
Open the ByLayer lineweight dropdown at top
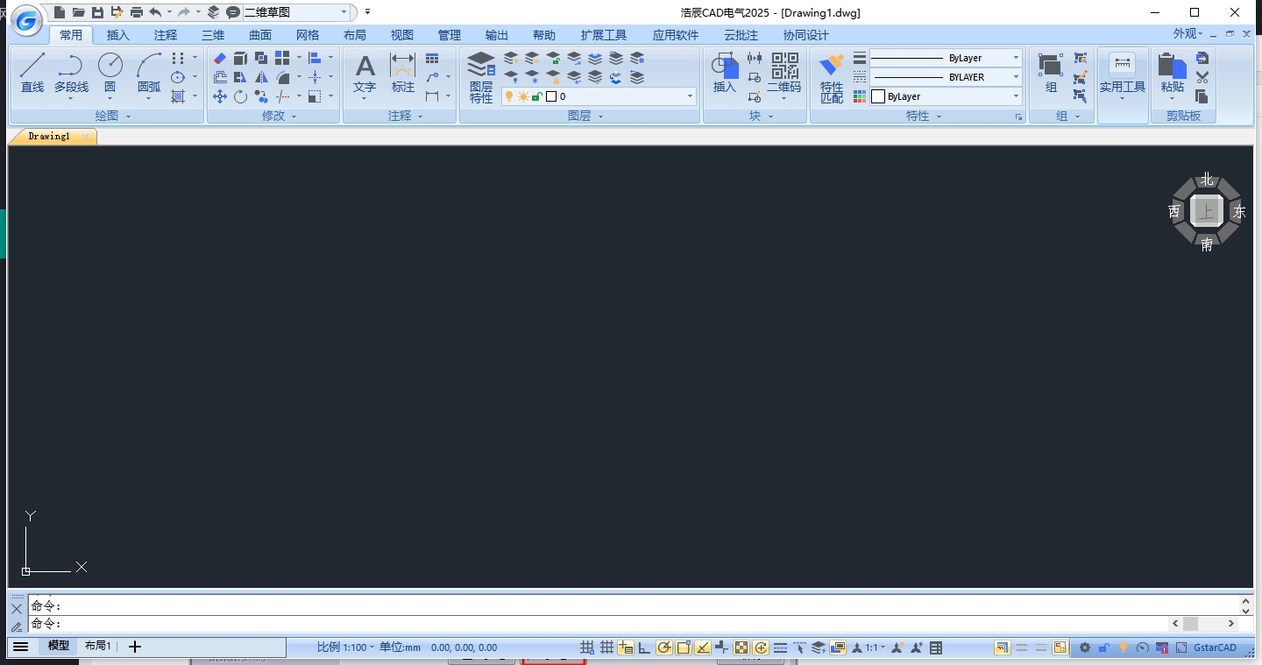coord(1016,58)
